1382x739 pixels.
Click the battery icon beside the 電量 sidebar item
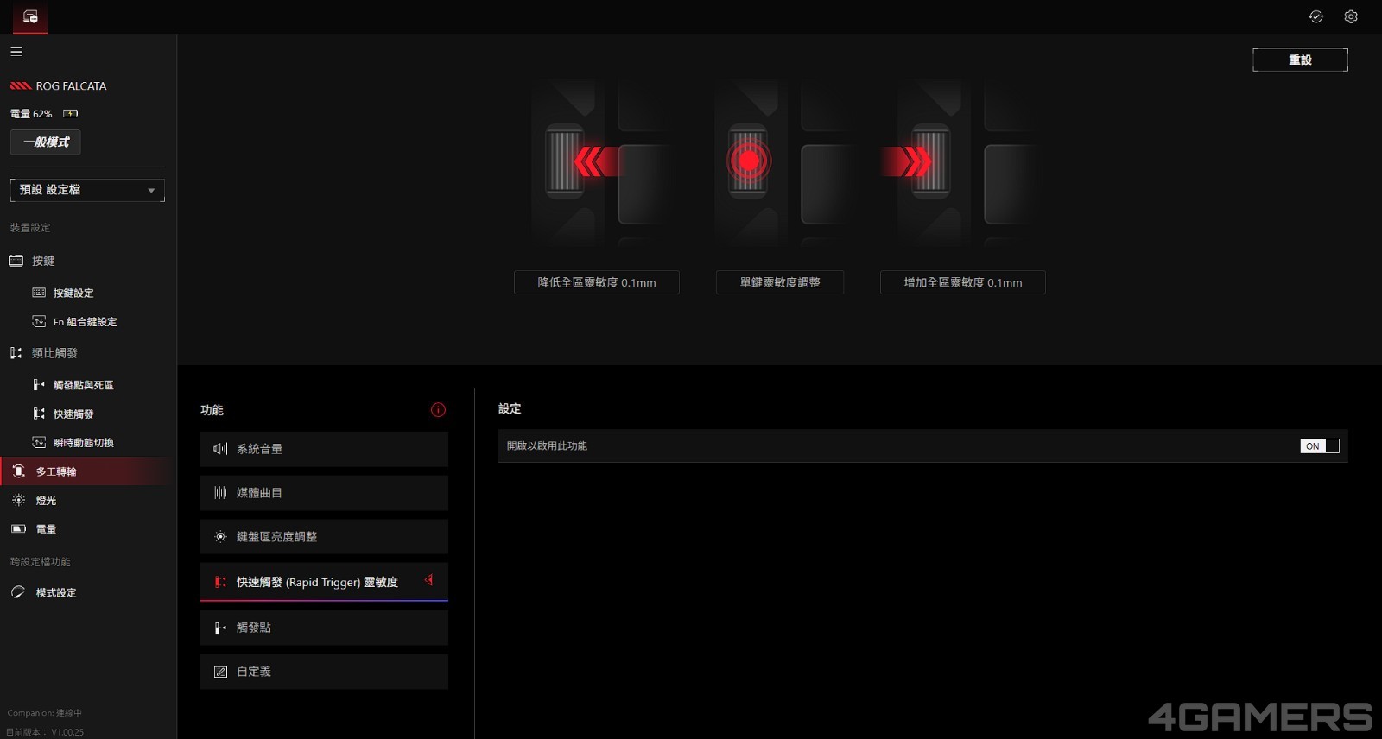(19, 529)
